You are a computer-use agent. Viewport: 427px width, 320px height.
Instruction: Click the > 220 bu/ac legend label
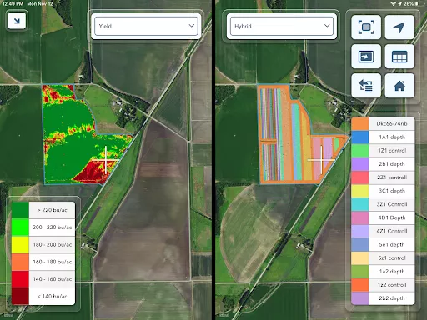click(x=52, y=210)
